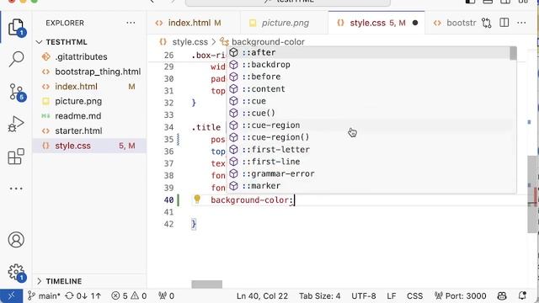Open index.html in the file tree

point(89,86)
